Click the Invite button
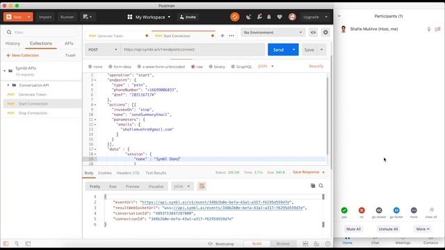 point(188,17)
